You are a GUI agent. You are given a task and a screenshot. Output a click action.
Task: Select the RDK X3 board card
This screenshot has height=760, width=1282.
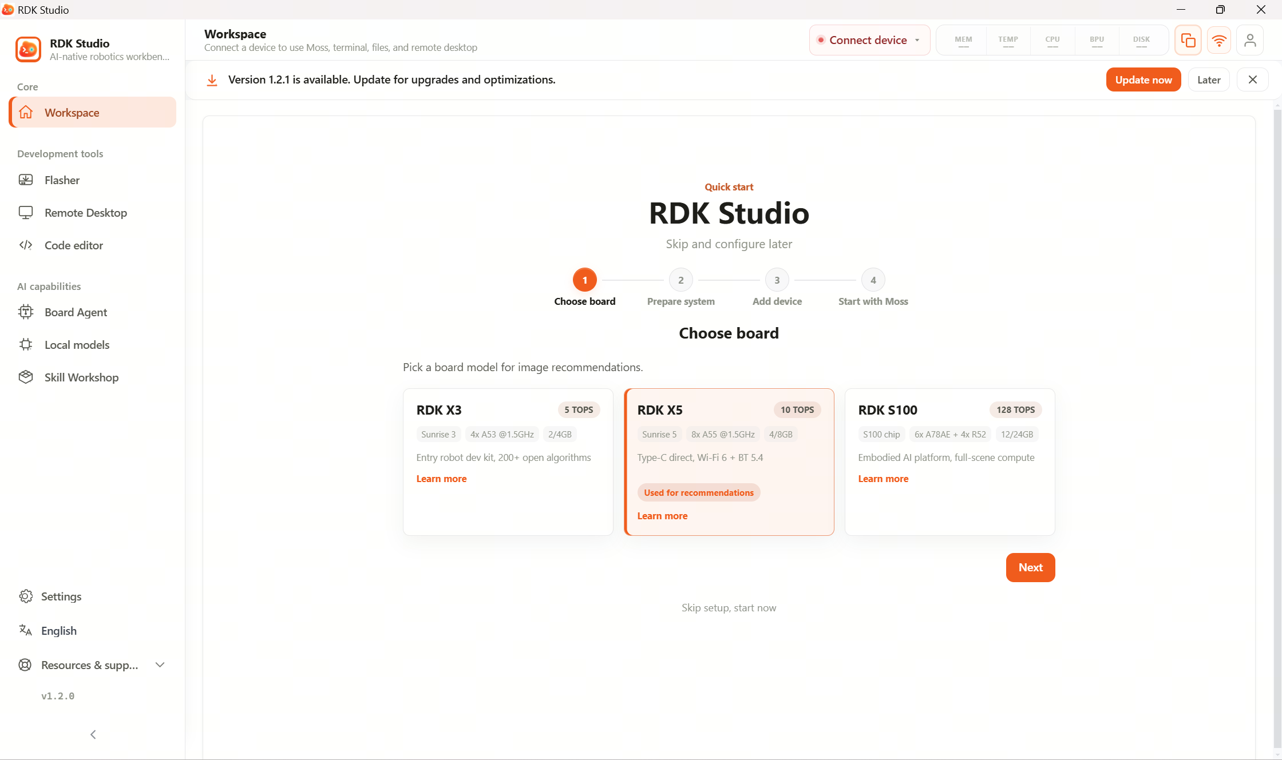pyautogui.click(x=508, y=462)
